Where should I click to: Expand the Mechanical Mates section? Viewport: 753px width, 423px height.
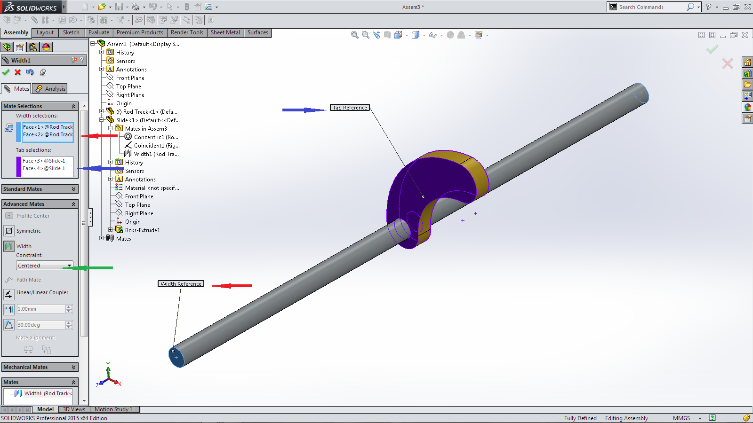point(73,367)
